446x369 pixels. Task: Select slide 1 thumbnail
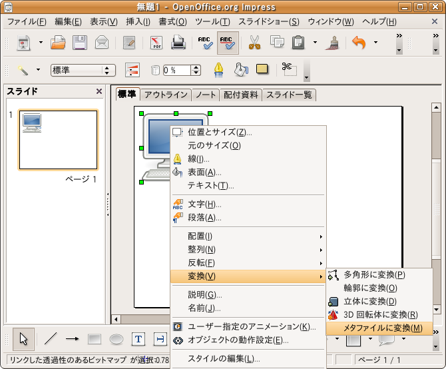click(59, 140)
